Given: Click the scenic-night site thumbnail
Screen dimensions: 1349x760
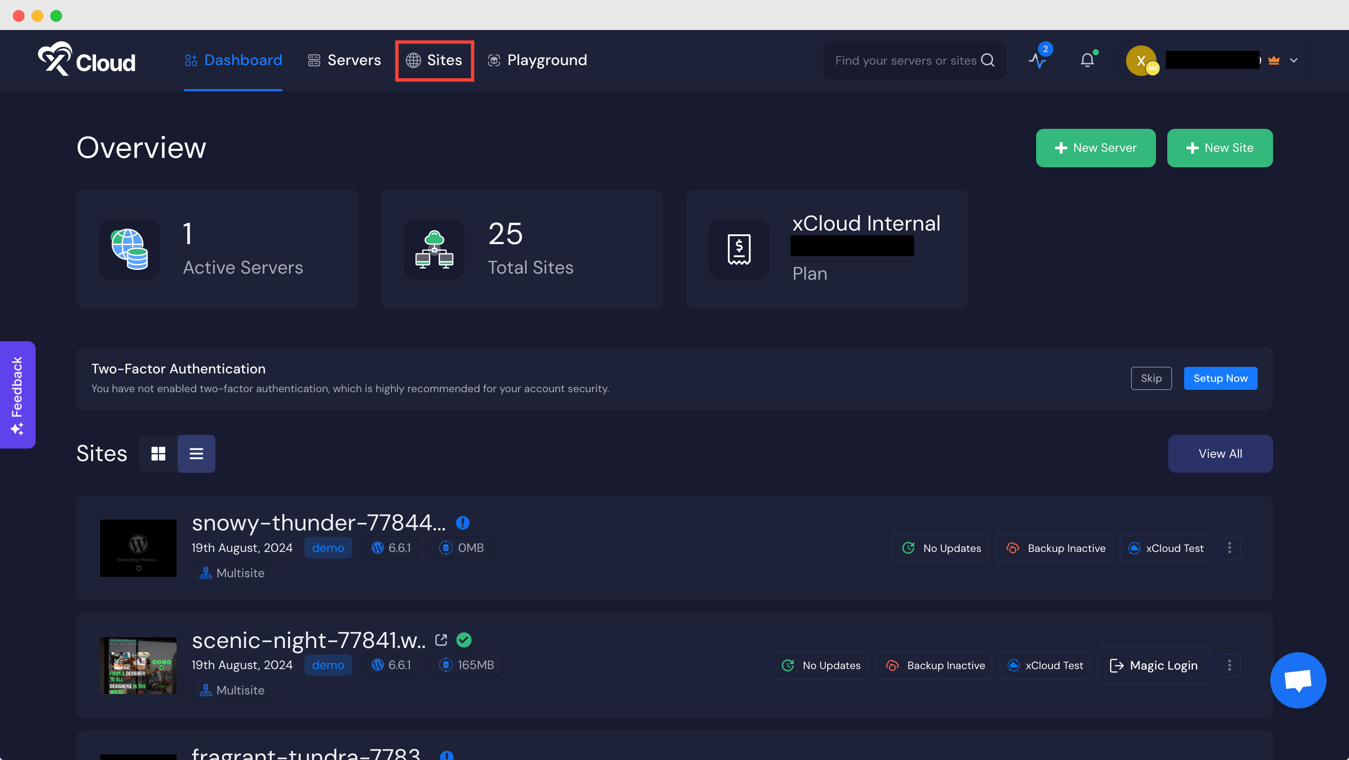Looking at the screenshot, I should [138, 665].
